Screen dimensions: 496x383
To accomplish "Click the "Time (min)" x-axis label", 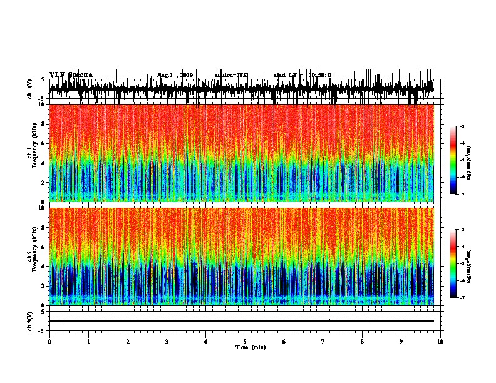I will click(x=251, y=347).
